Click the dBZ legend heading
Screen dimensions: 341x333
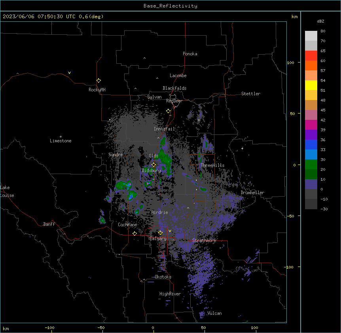point(320,21)
